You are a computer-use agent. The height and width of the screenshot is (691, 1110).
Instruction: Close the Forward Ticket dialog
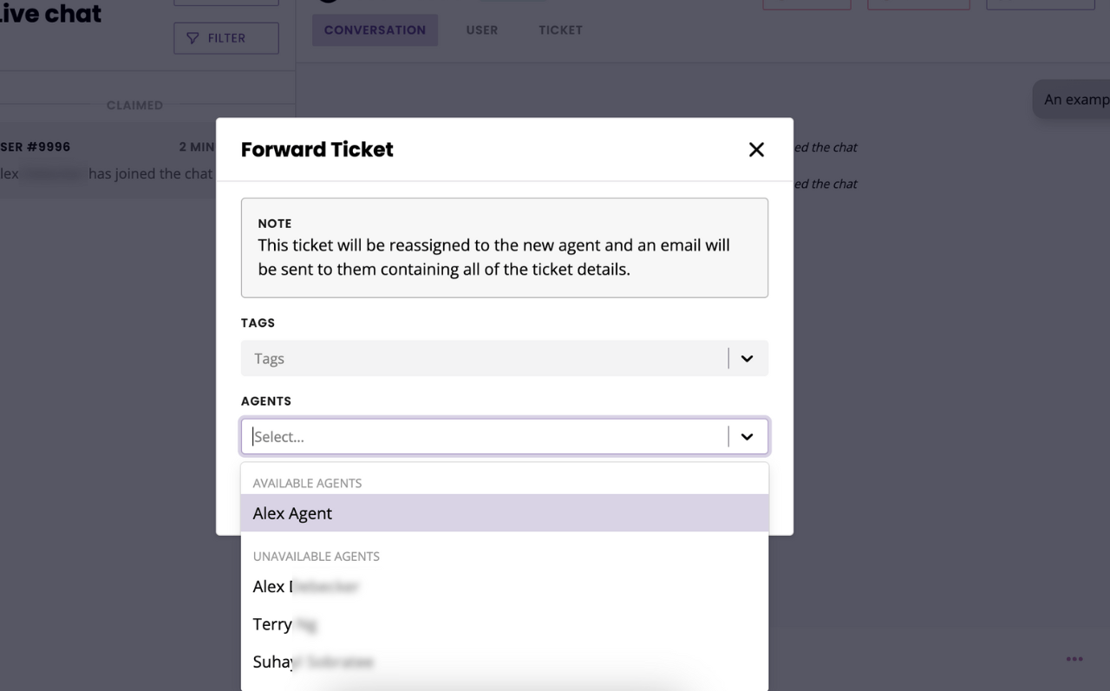pyautogui.click(x=756, y=149)
